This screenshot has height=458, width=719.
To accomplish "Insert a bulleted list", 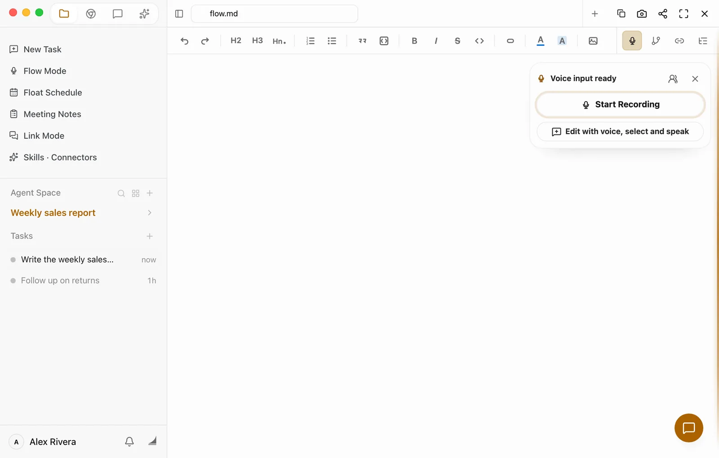I will 332,41.
